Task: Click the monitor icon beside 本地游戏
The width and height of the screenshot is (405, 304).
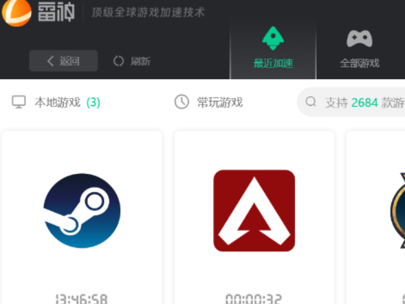Action: pos(19,102)
